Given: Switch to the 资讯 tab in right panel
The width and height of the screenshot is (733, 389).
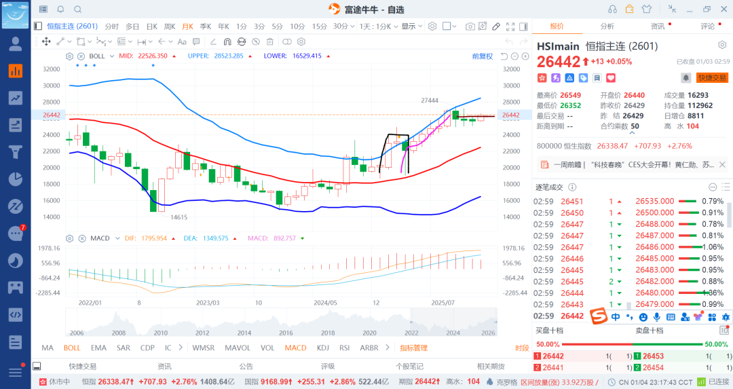Looking at the screenshot, I should pos(658,26).
